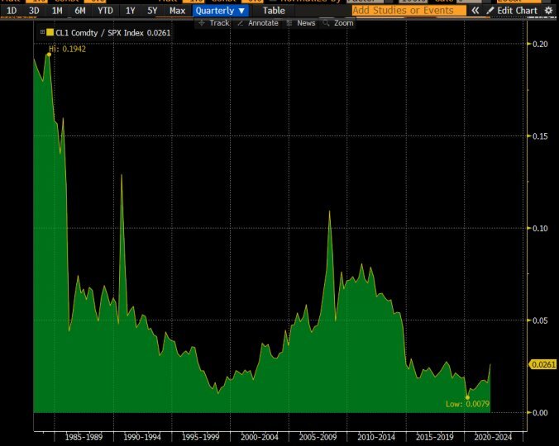The height and width of the screenshot is (446, 559).
Task: Choose the 1Y range
Action: tap(131, 11)
